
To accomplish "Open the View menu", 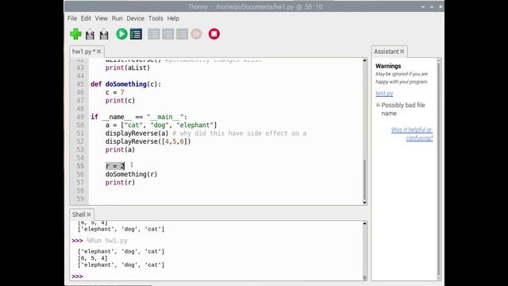I will pyautogui.click(x=101, y=18).
